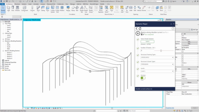Select the Room Separator tool

tap(101, 9)
